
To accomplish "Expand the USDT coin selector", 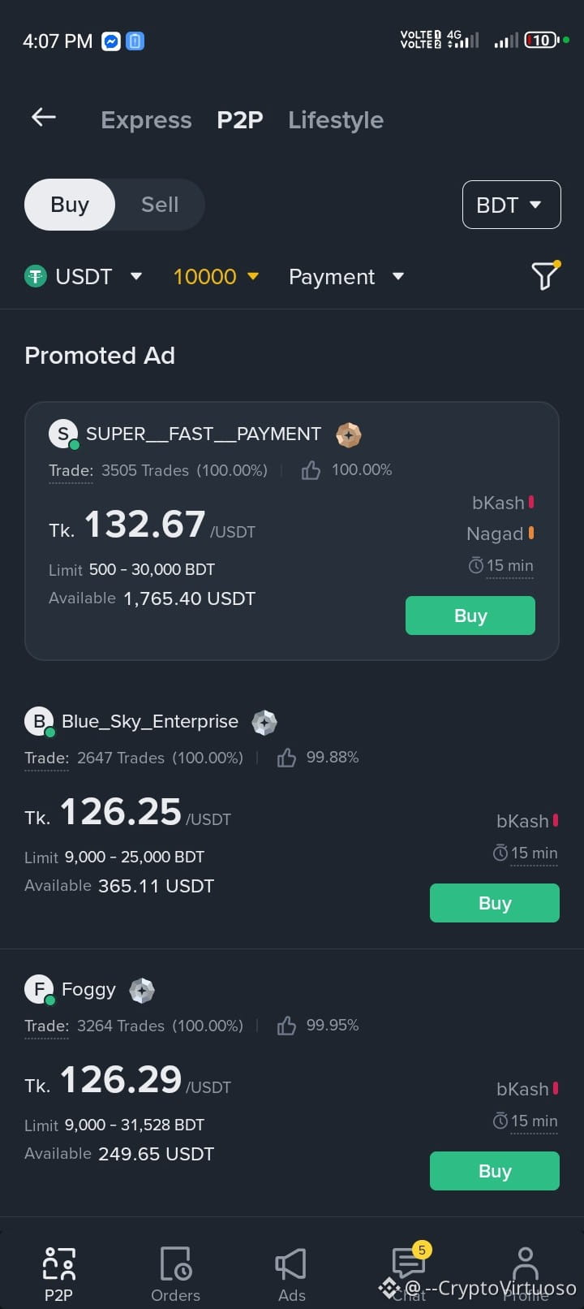I will coord(84,276).
